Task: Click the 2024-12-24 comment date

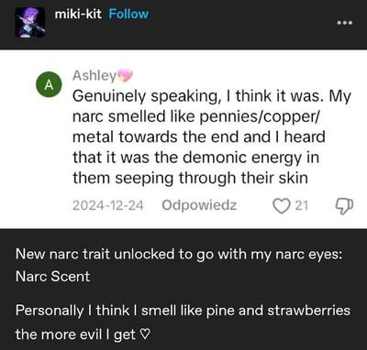Action: 107,205
